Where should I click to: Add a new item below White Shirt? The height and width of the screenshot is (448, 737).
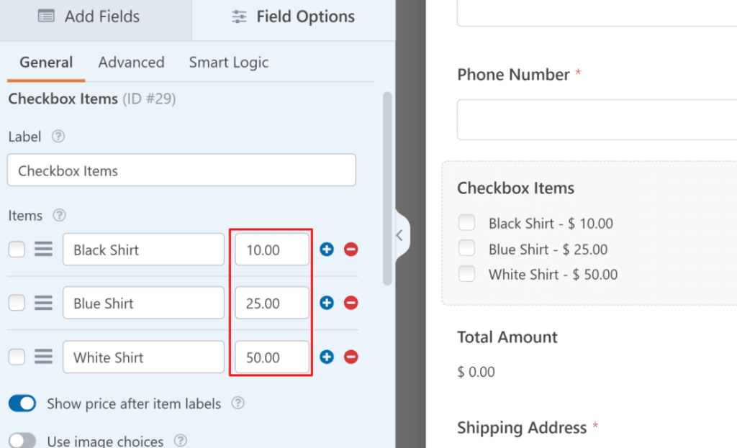[x=326, y=357]
